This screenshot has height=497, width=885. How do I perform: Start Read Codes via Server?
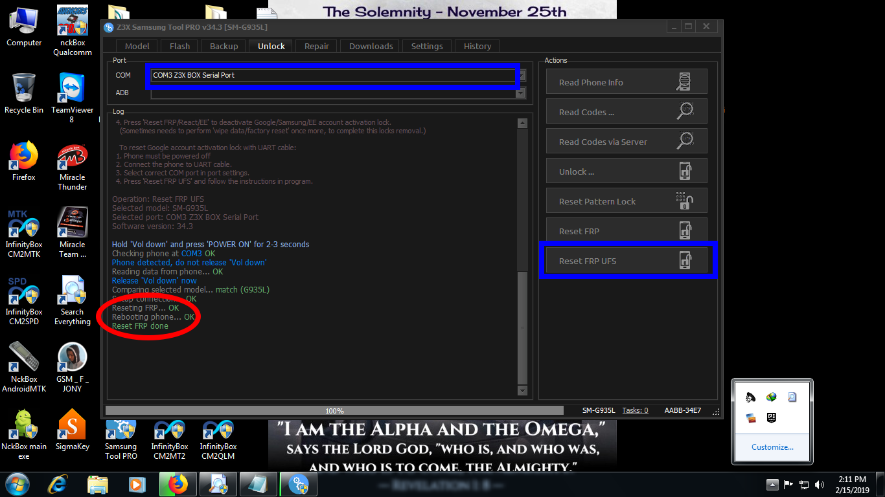click(626, 142)
